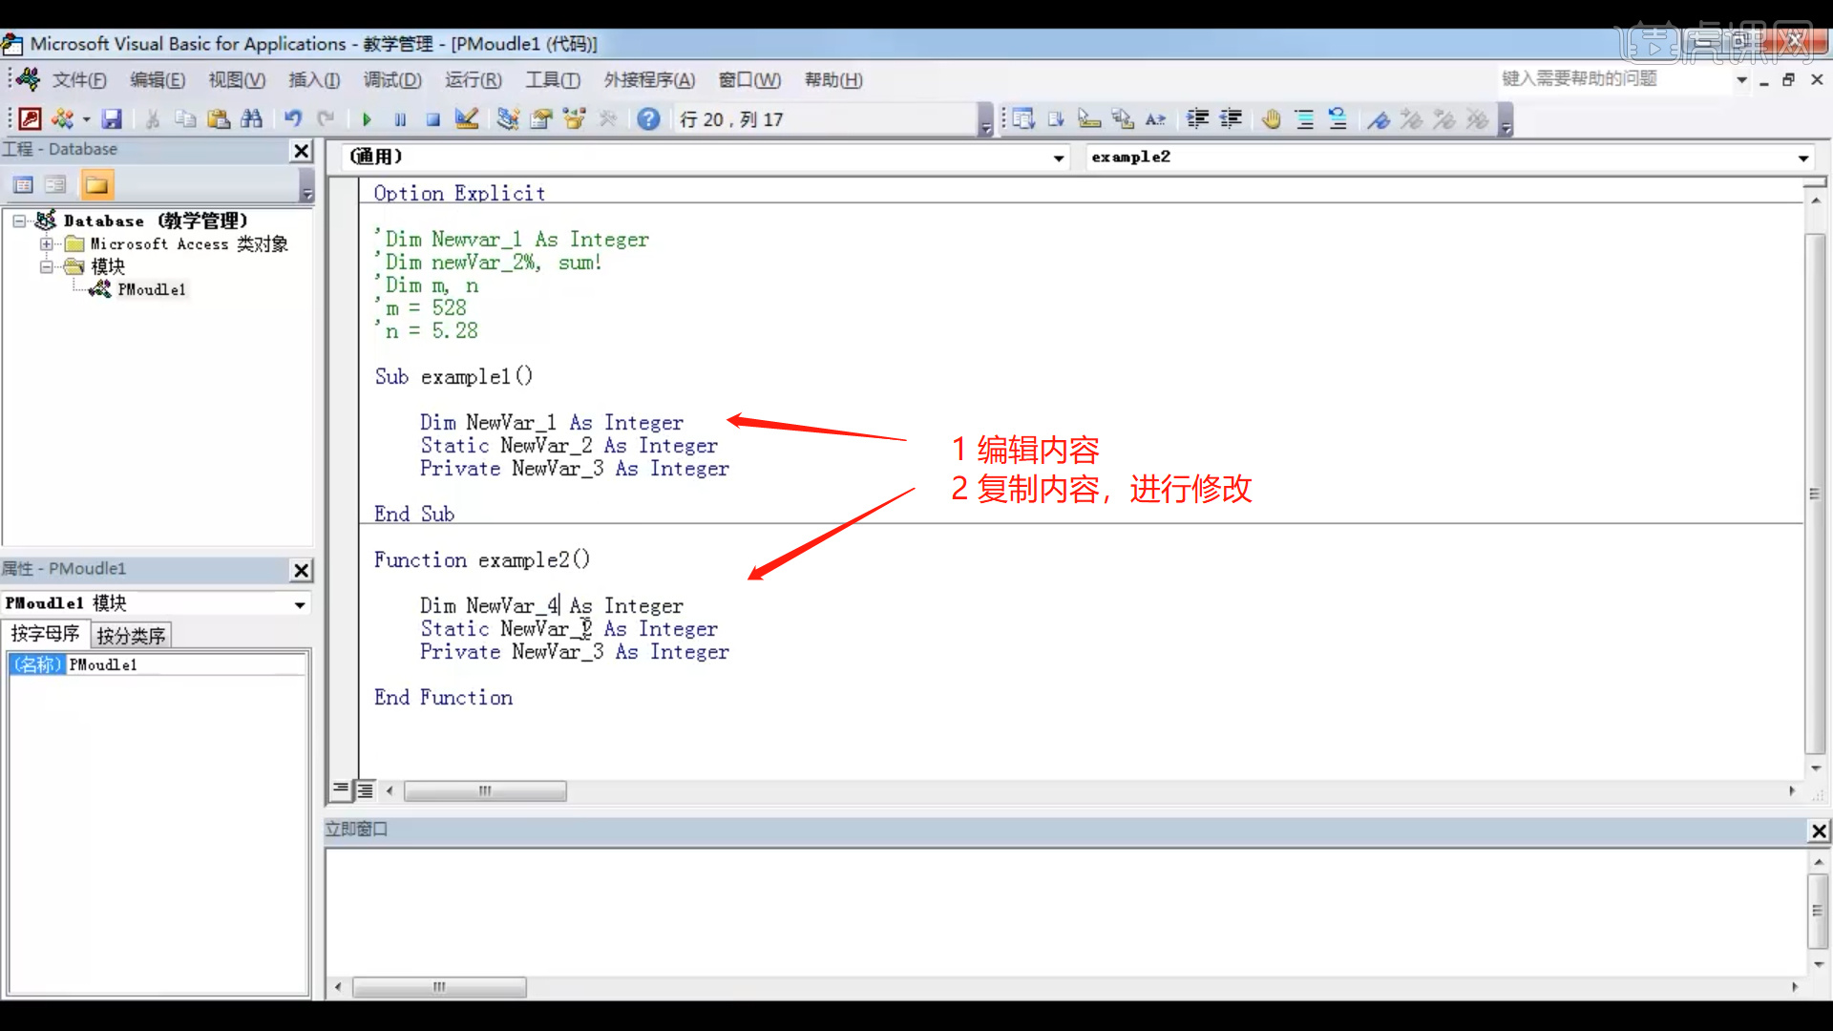Toggle Folders view in project panel
This screenshot has height=1031, width=1833.
tap(96, 185)
